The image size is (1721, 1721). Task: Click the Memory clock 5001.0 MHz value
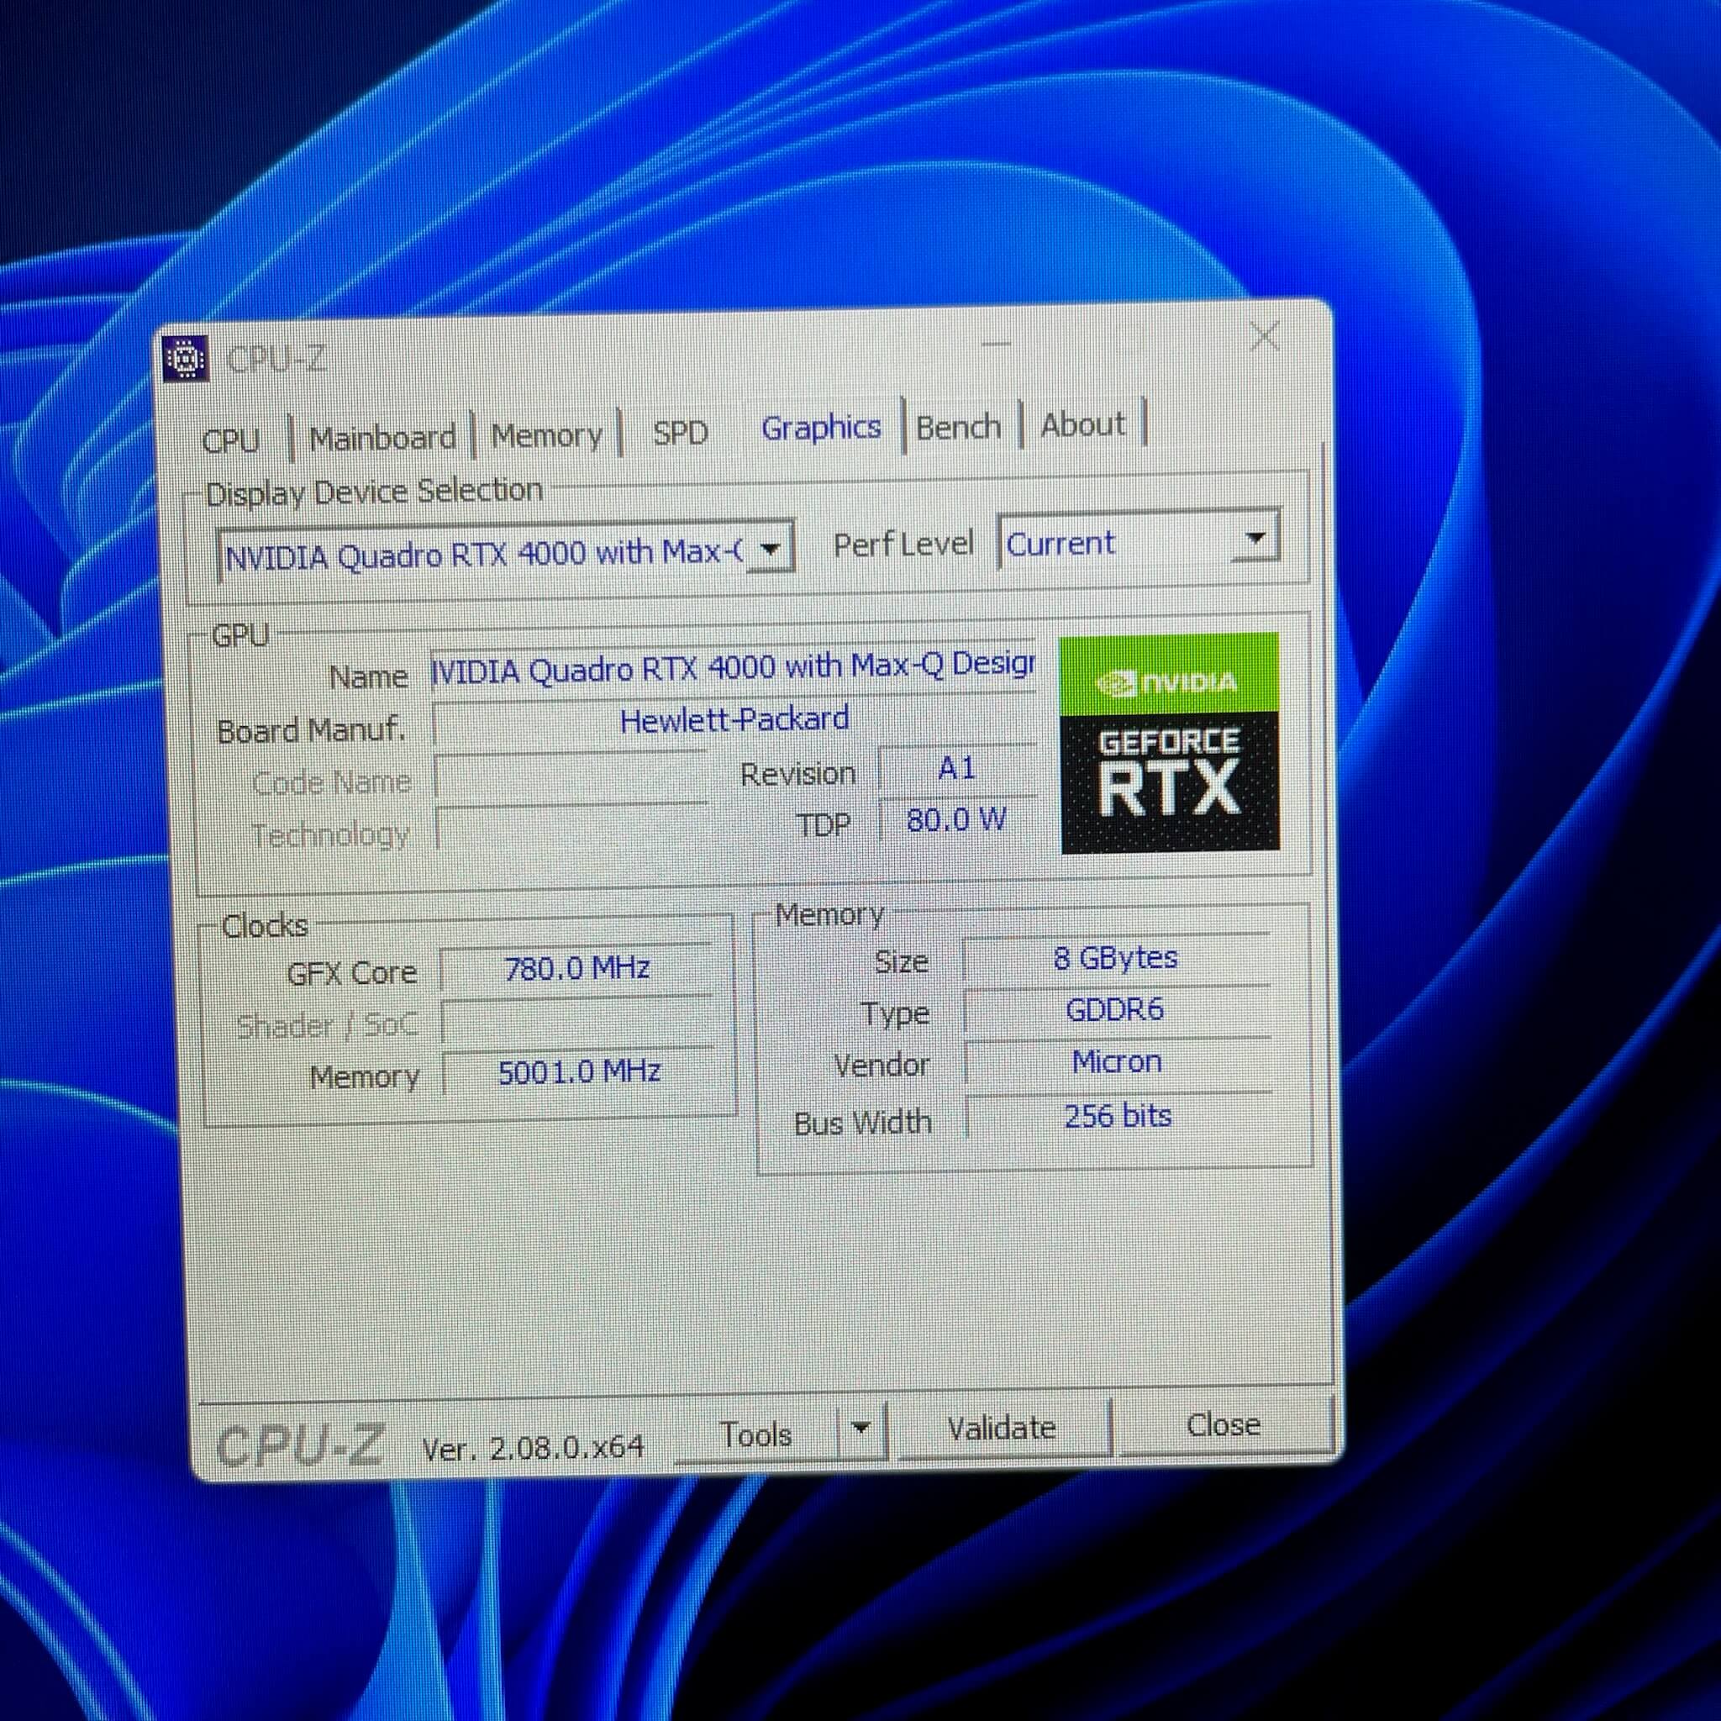coord(579,1071)
